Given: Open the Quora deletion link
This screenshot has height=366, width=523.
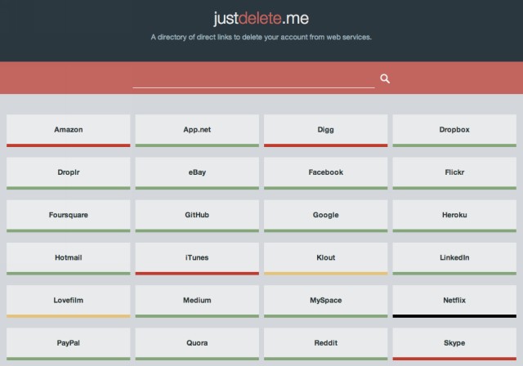Looking at the screenshot, I should pos(197,344).
